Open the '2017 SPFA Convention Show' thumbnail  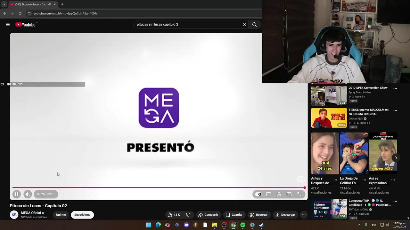(329, 96)
